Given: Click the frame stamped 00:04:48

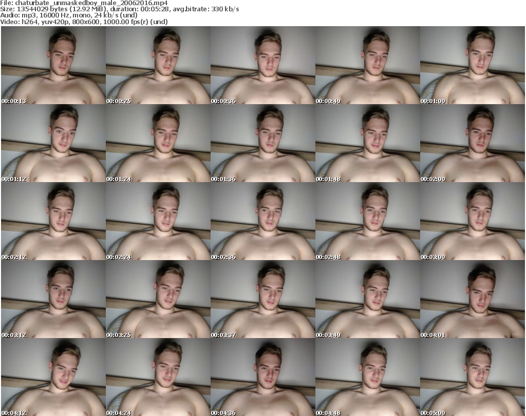Looking at the screenshot, I should coord(367,377).
